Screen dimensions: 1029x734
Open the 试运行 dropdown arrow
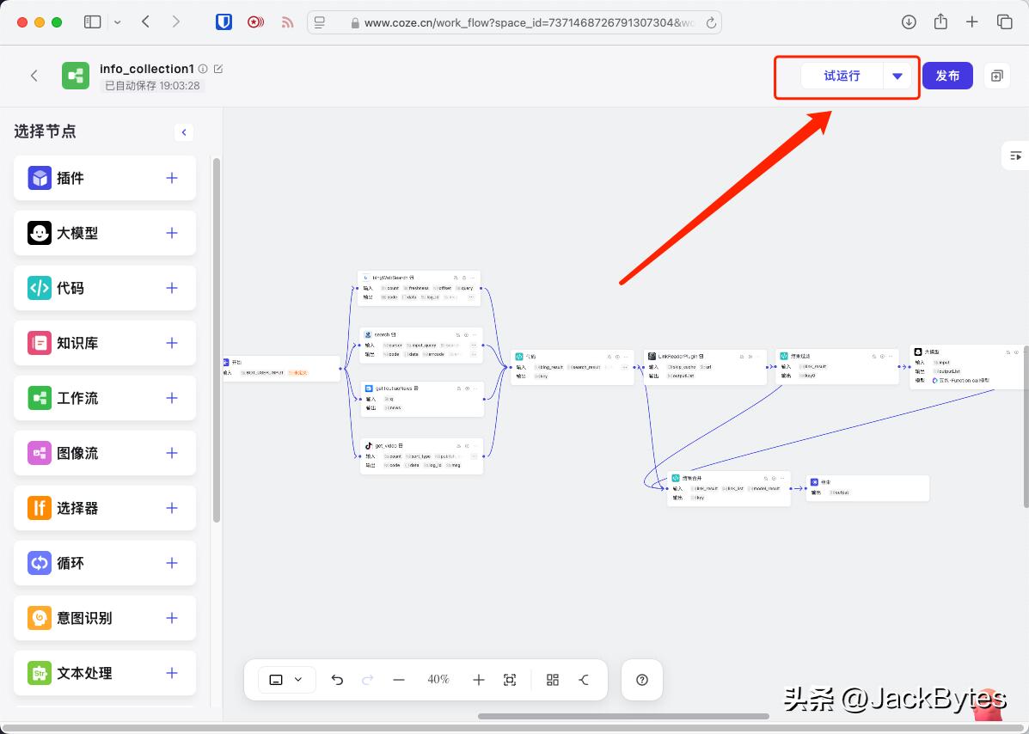point(897,76)
